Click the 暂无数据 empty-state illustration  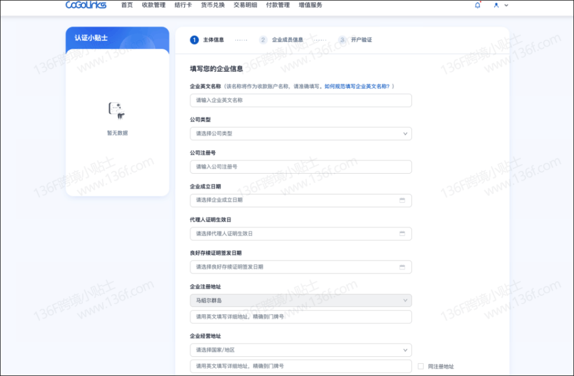(117, 110)
